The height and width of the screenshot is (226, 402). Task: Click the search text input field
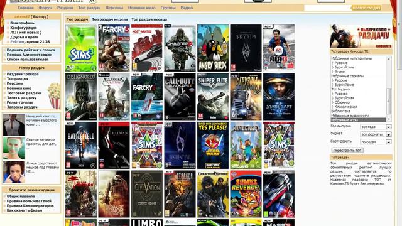327,8
